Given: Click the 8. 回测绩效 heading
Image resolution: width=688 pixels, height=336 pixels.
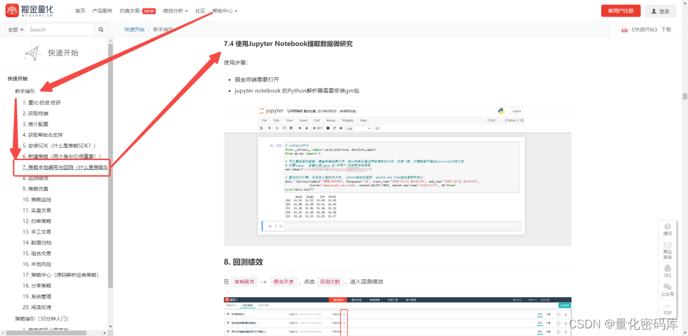Looking at the screenshot, I should tap(243, 262).
